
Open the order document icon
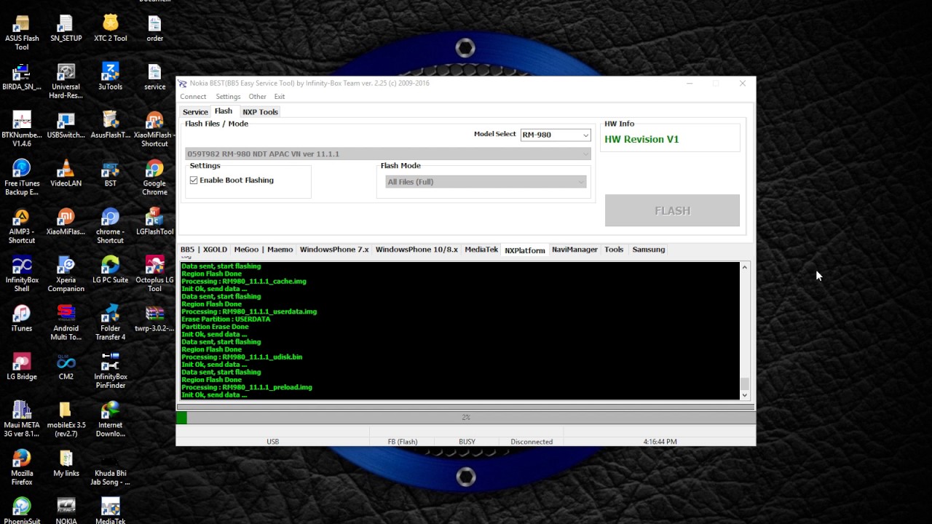(x=154, y=28)
